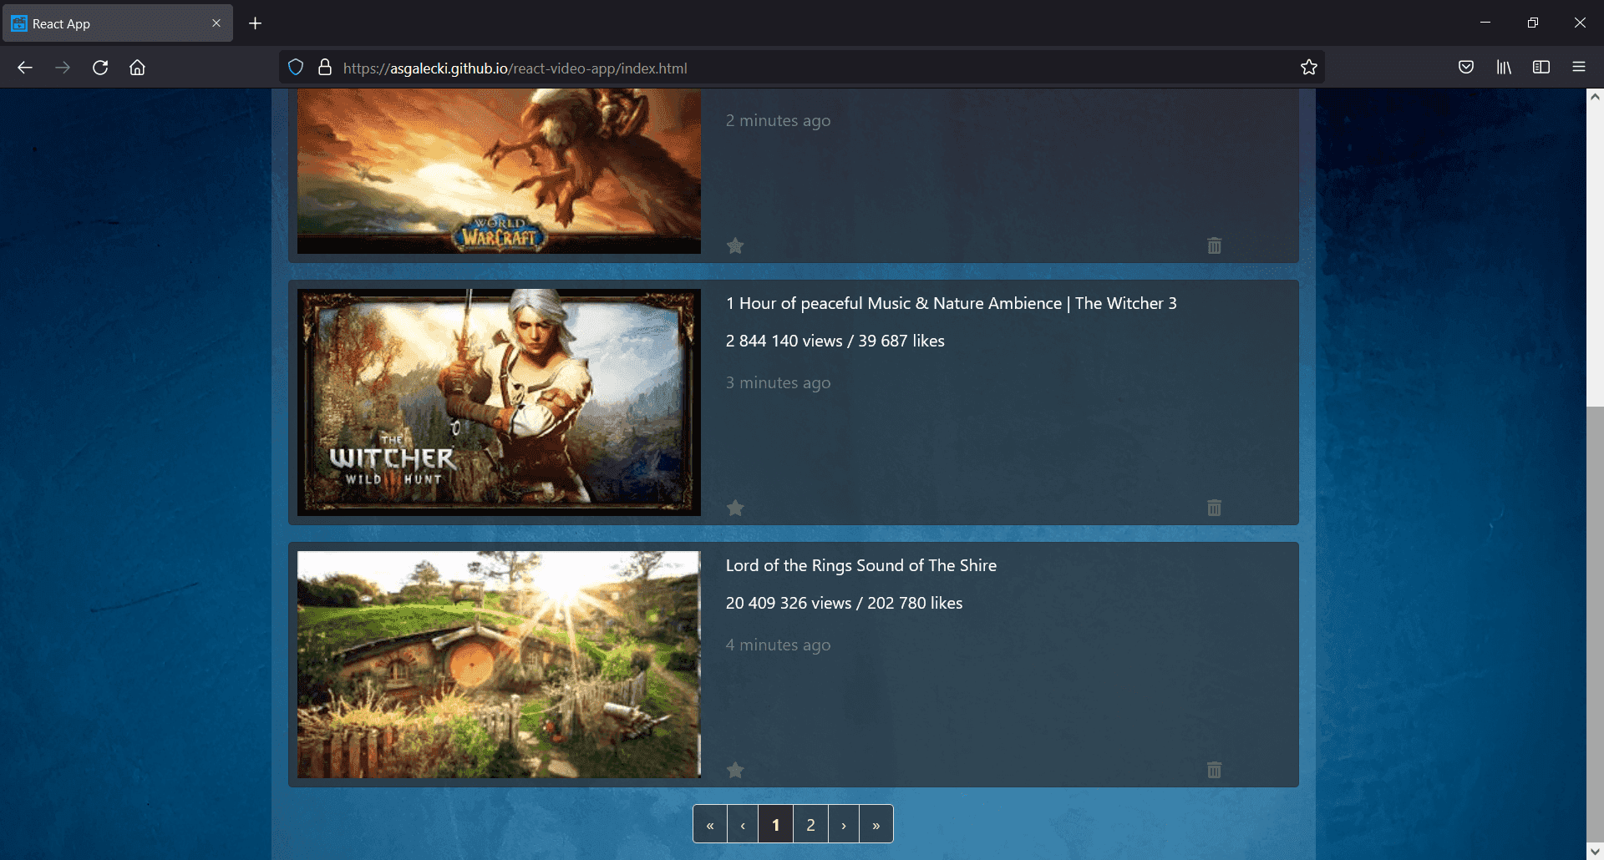
Task: Minimize the browser window
Action: [x=1485, y=23]
